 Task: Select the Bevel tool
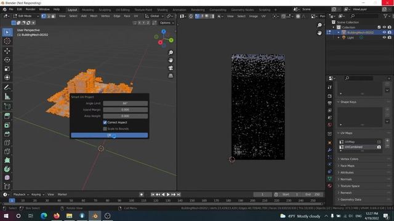pyautogui.click(x=7, y=134)
